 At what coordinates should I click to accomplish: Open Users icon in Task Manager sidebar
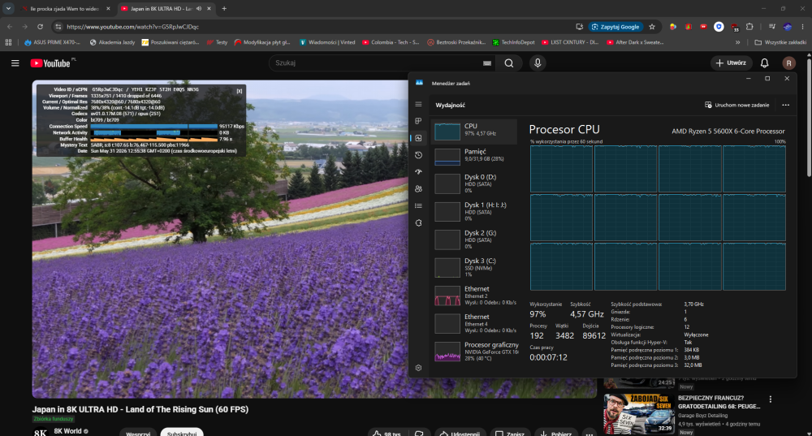click(x=418, y=189)
